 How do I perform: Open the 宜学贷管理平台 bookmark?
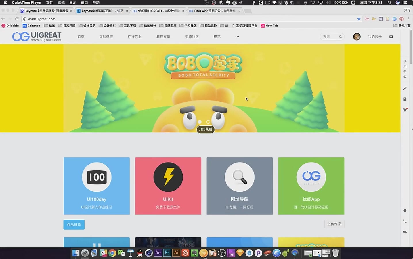tap(244, 26)
